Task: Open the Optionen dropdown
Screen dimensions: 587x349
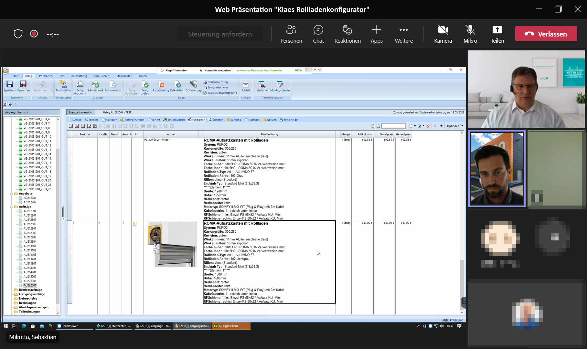Action: [455, 126]
